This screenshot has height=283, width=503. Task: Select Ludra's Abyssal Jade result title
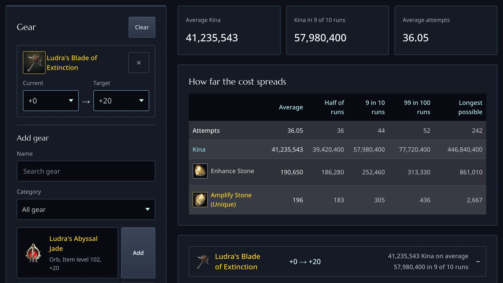(x=73, y=244)
